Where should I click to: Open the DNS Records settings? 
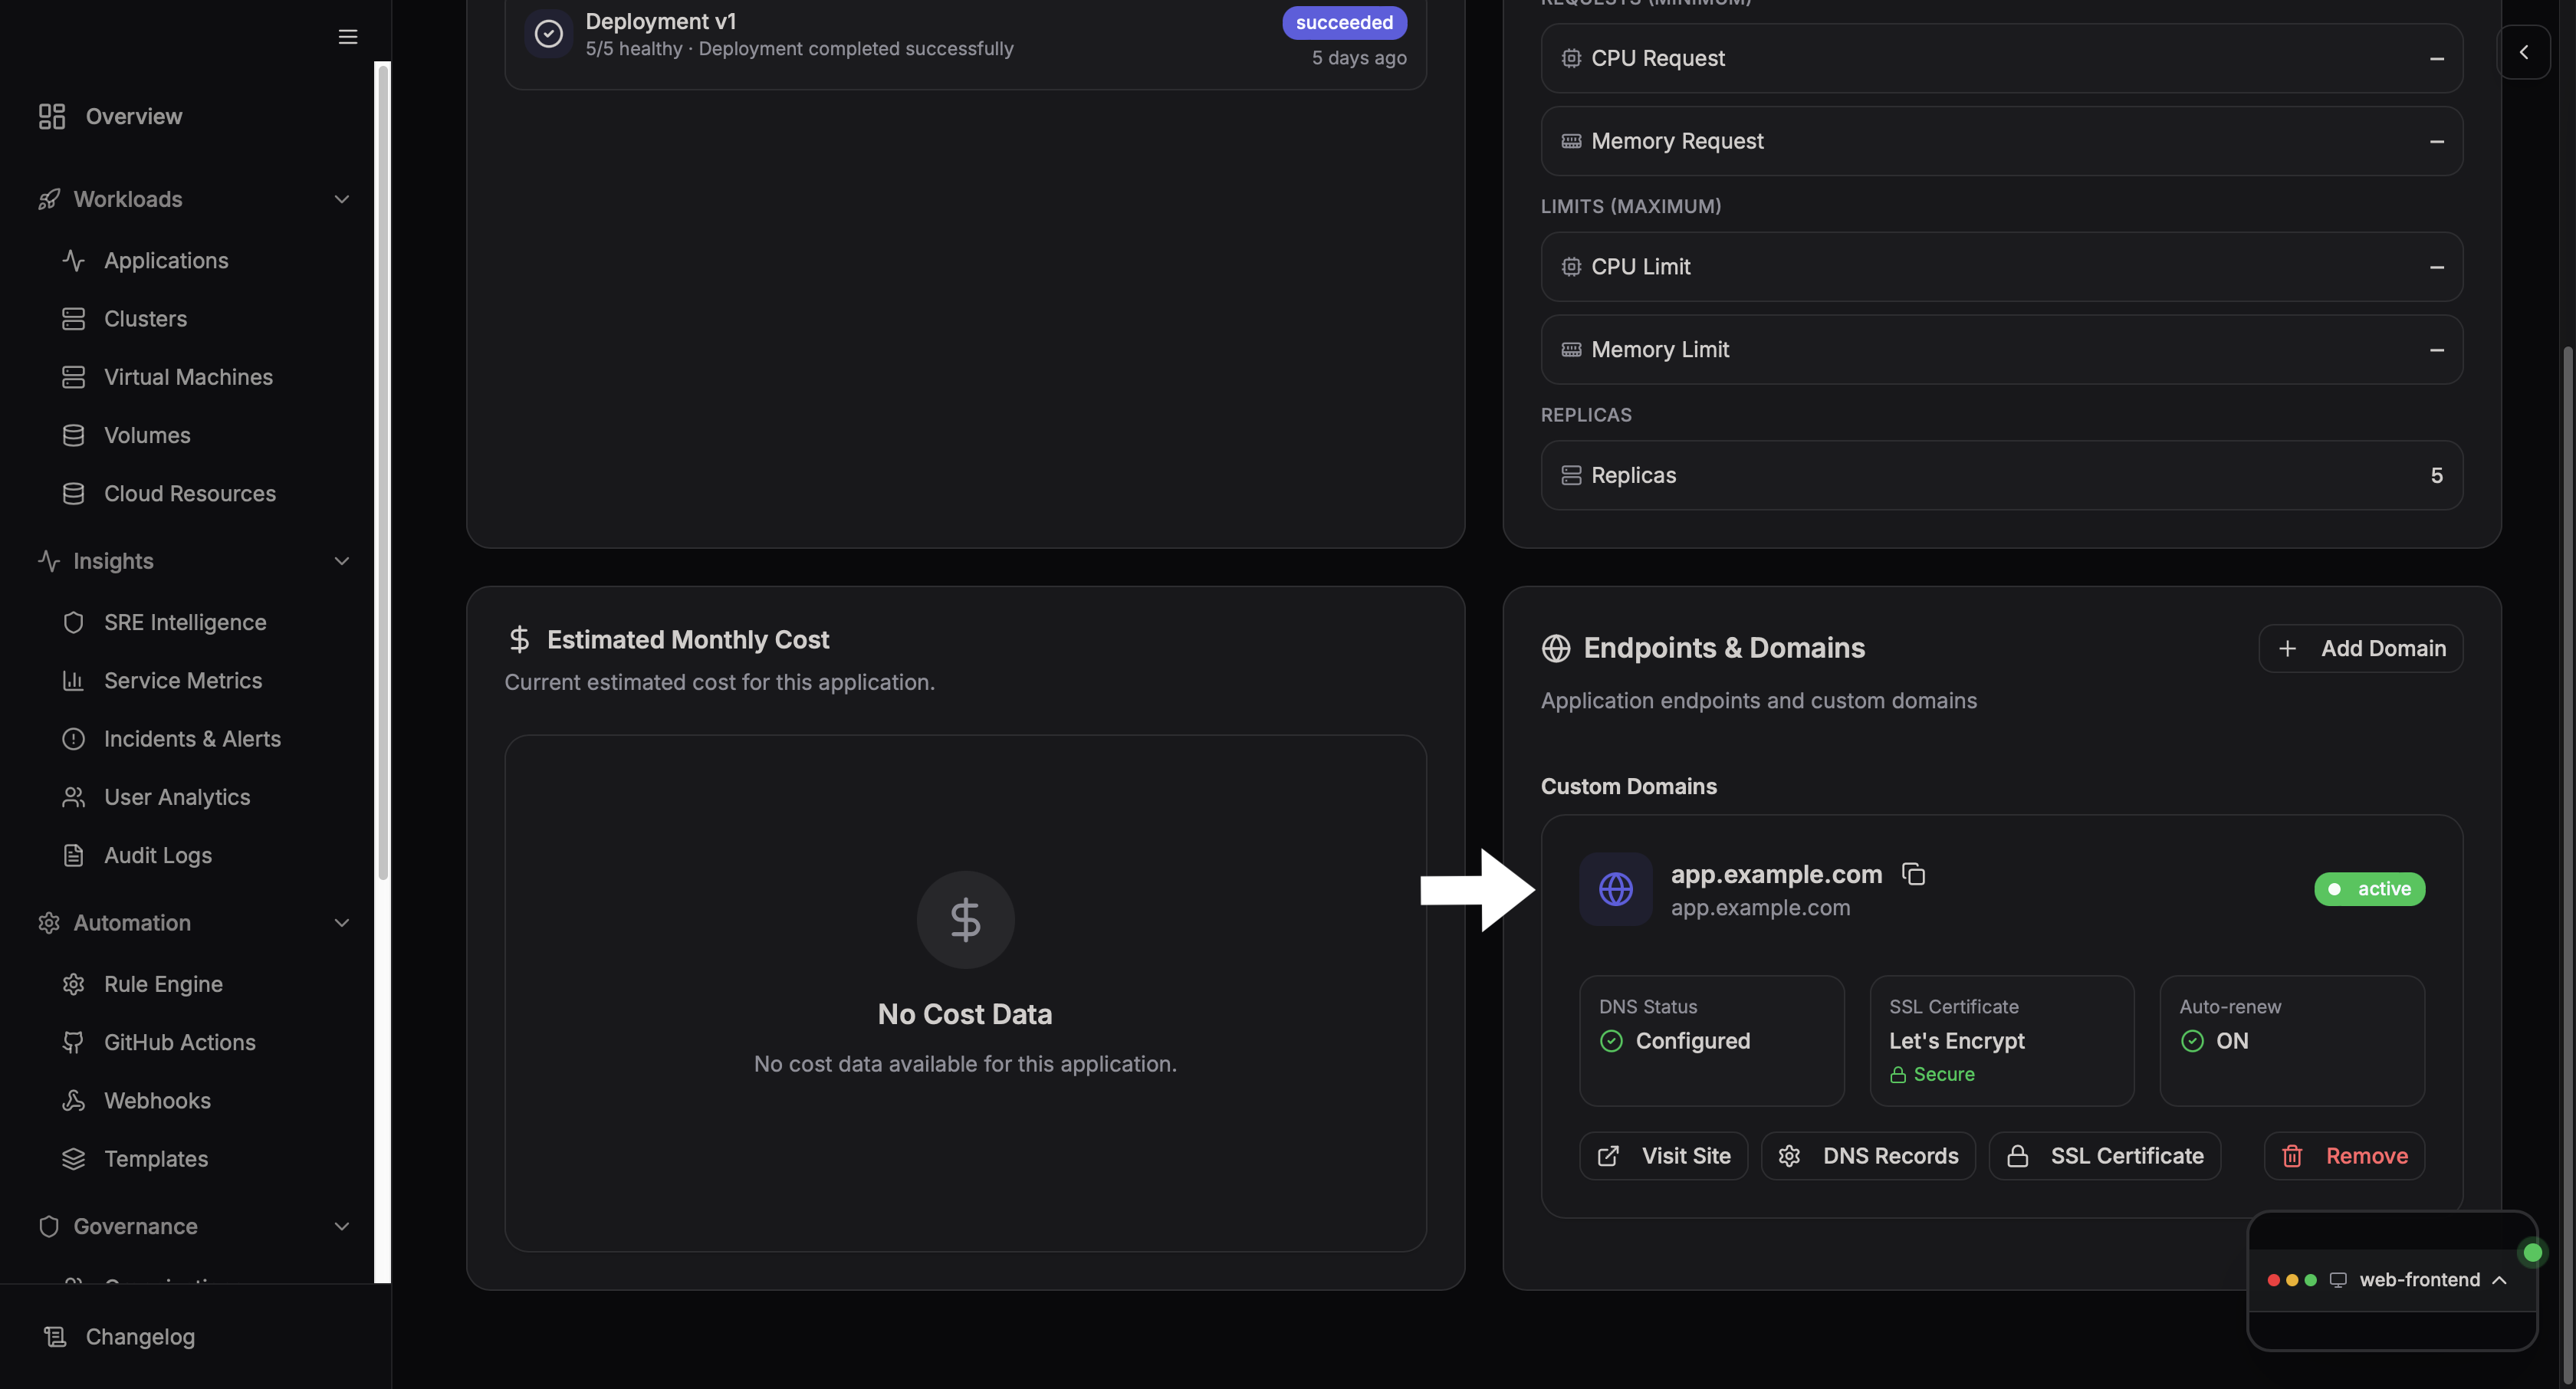click(1868, 1156)
